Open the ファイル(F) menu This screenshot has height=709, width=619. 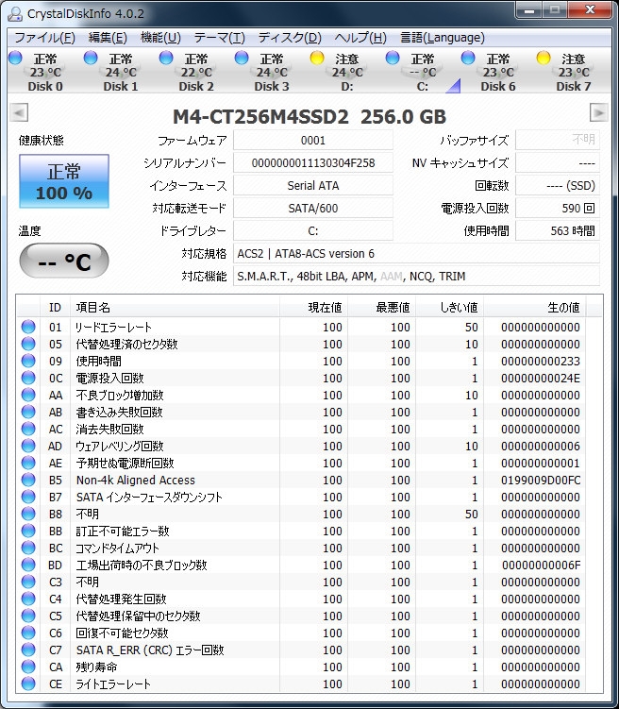[x=44, y=38]
